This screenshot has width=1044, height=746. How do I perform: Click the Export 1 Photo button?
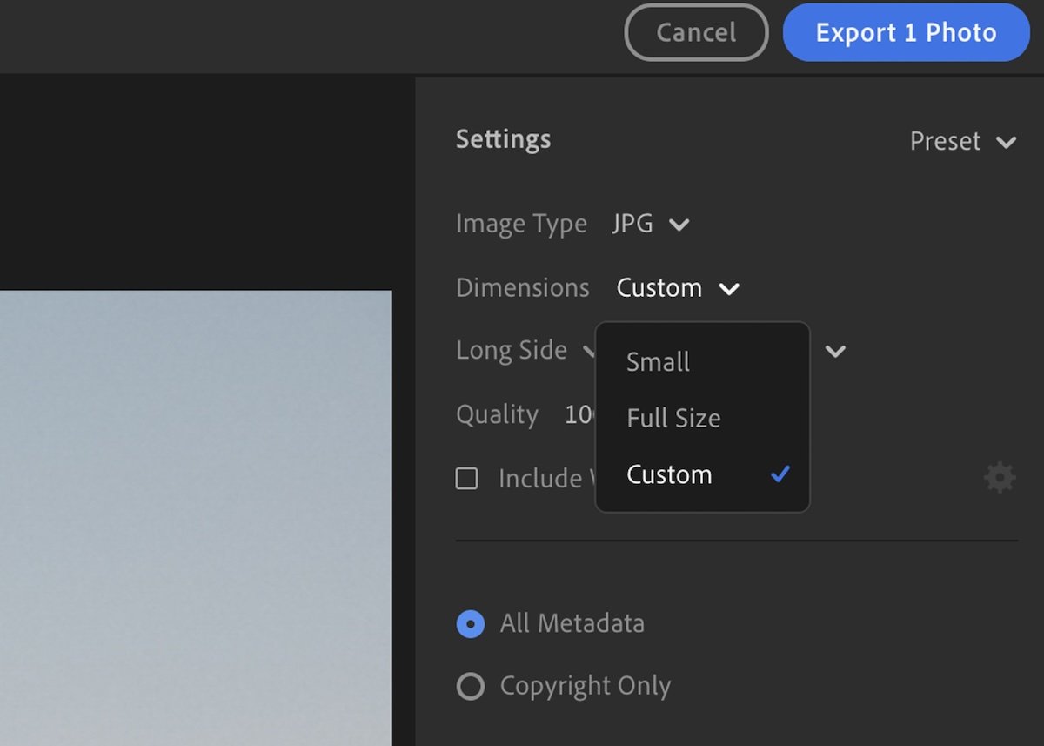pyautogui.click(x=905, y=32)
